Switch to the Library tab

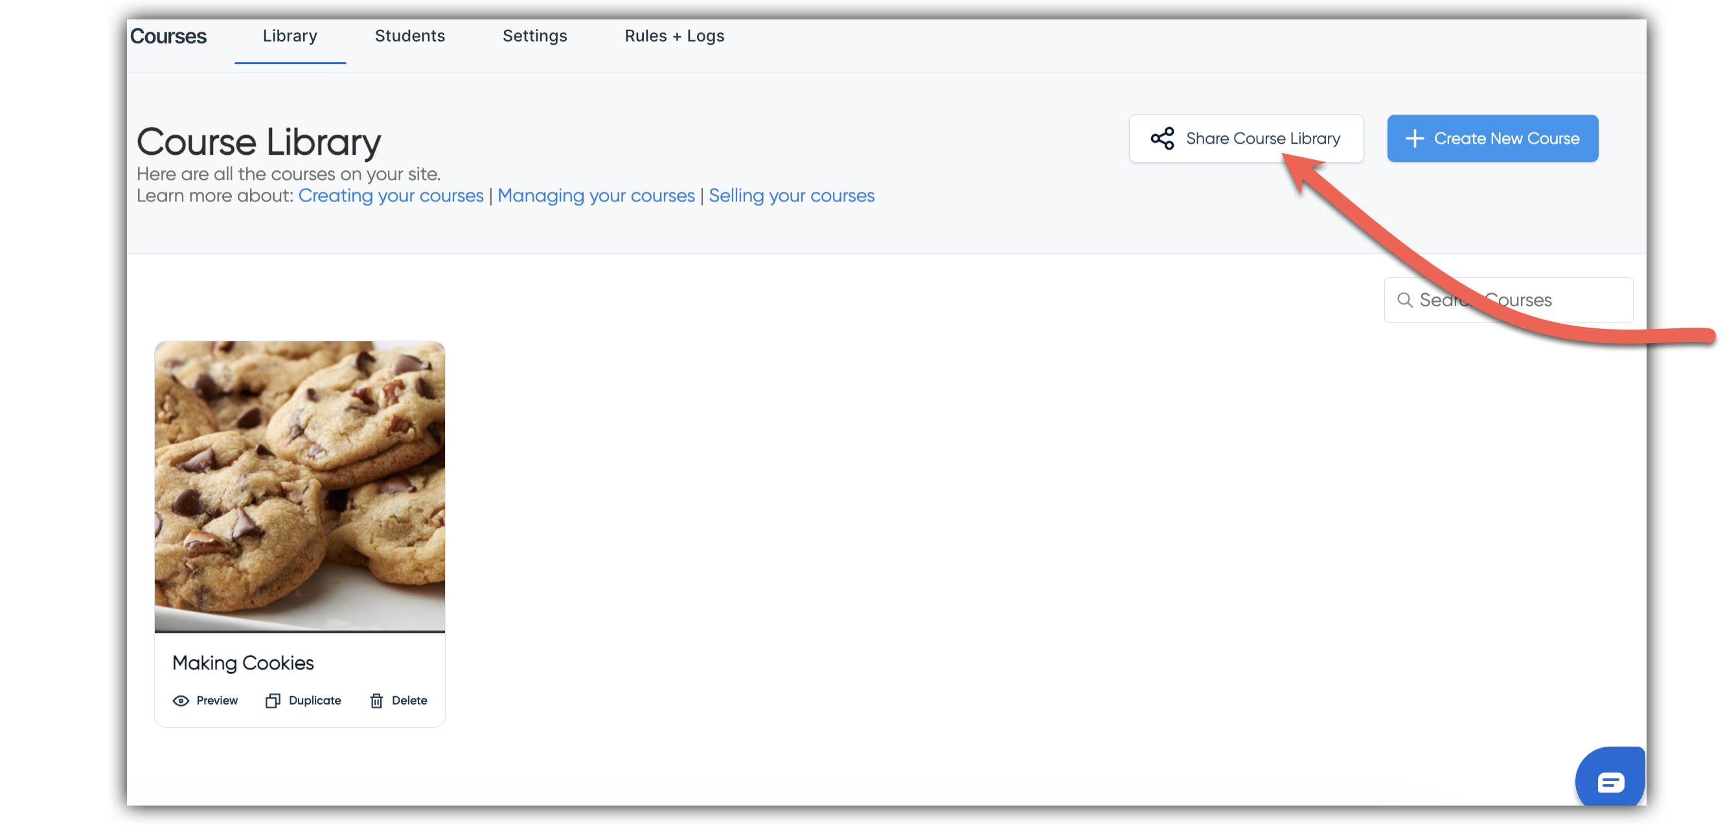pyautogui.click(x=290, y=36)
